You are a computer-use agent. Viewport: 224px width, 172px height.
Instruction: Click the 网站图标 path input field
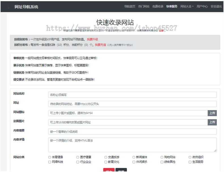tap(128, 113)
